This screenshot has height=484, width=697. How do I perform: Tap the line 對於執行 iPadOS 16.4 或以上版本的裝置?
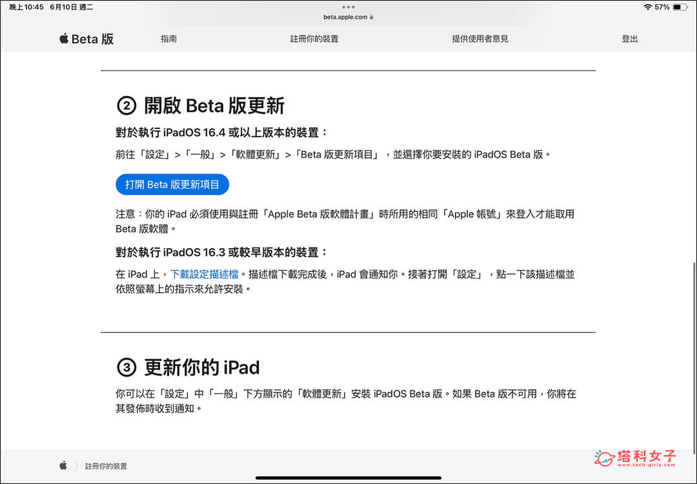point(221,132)
